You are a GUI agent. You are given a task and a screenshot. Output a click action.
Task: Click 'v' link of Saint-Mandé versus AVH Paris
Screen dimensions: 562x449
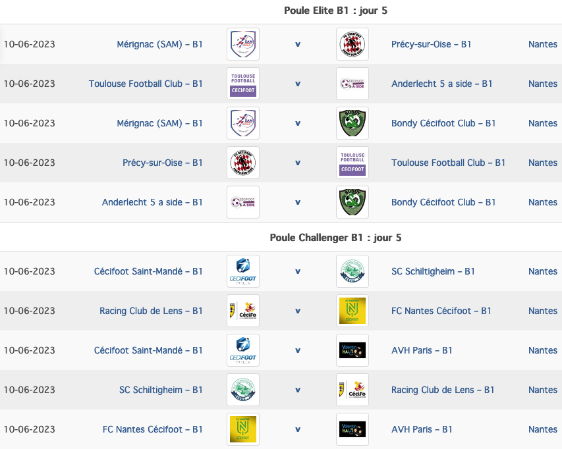click(x=298, y=350)
